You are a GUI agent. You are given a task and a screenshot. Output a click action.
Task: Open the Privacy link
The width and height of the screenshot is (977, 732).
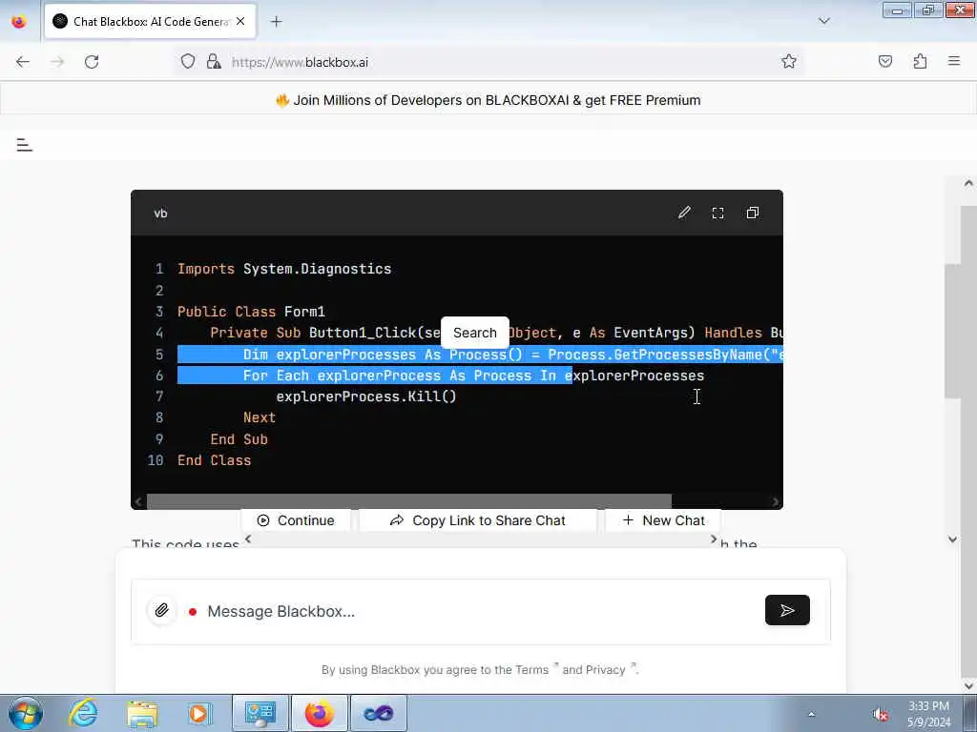click(605, 670)
